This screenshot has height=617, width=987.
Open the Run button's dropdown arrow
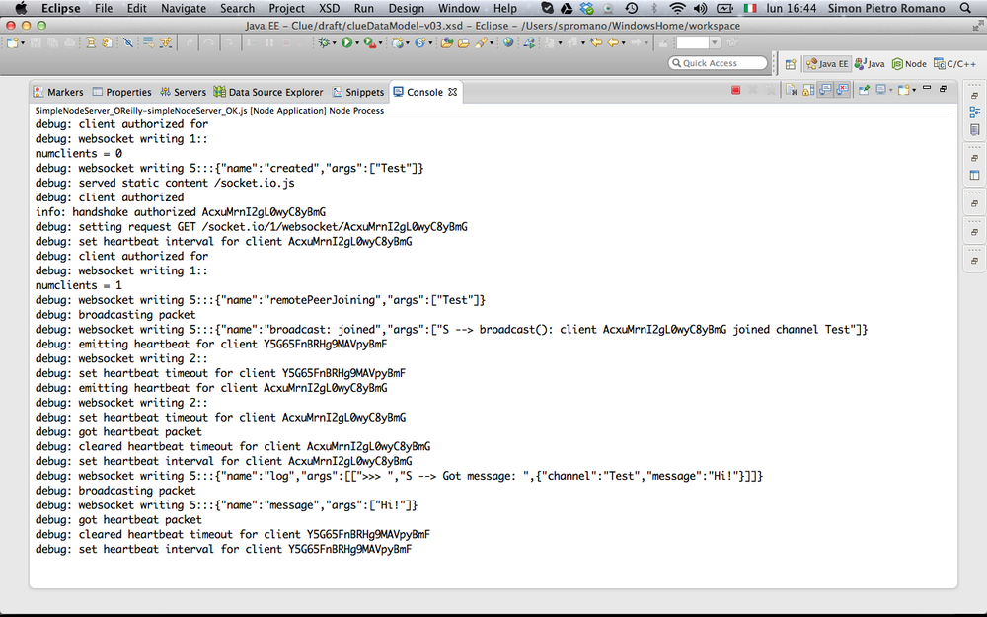click(357, 43)
